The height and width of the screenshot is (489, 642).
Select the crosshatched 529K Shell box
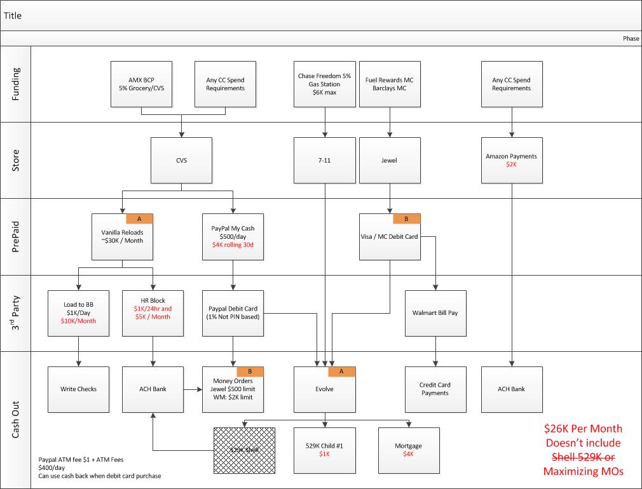tap(245, 450)
